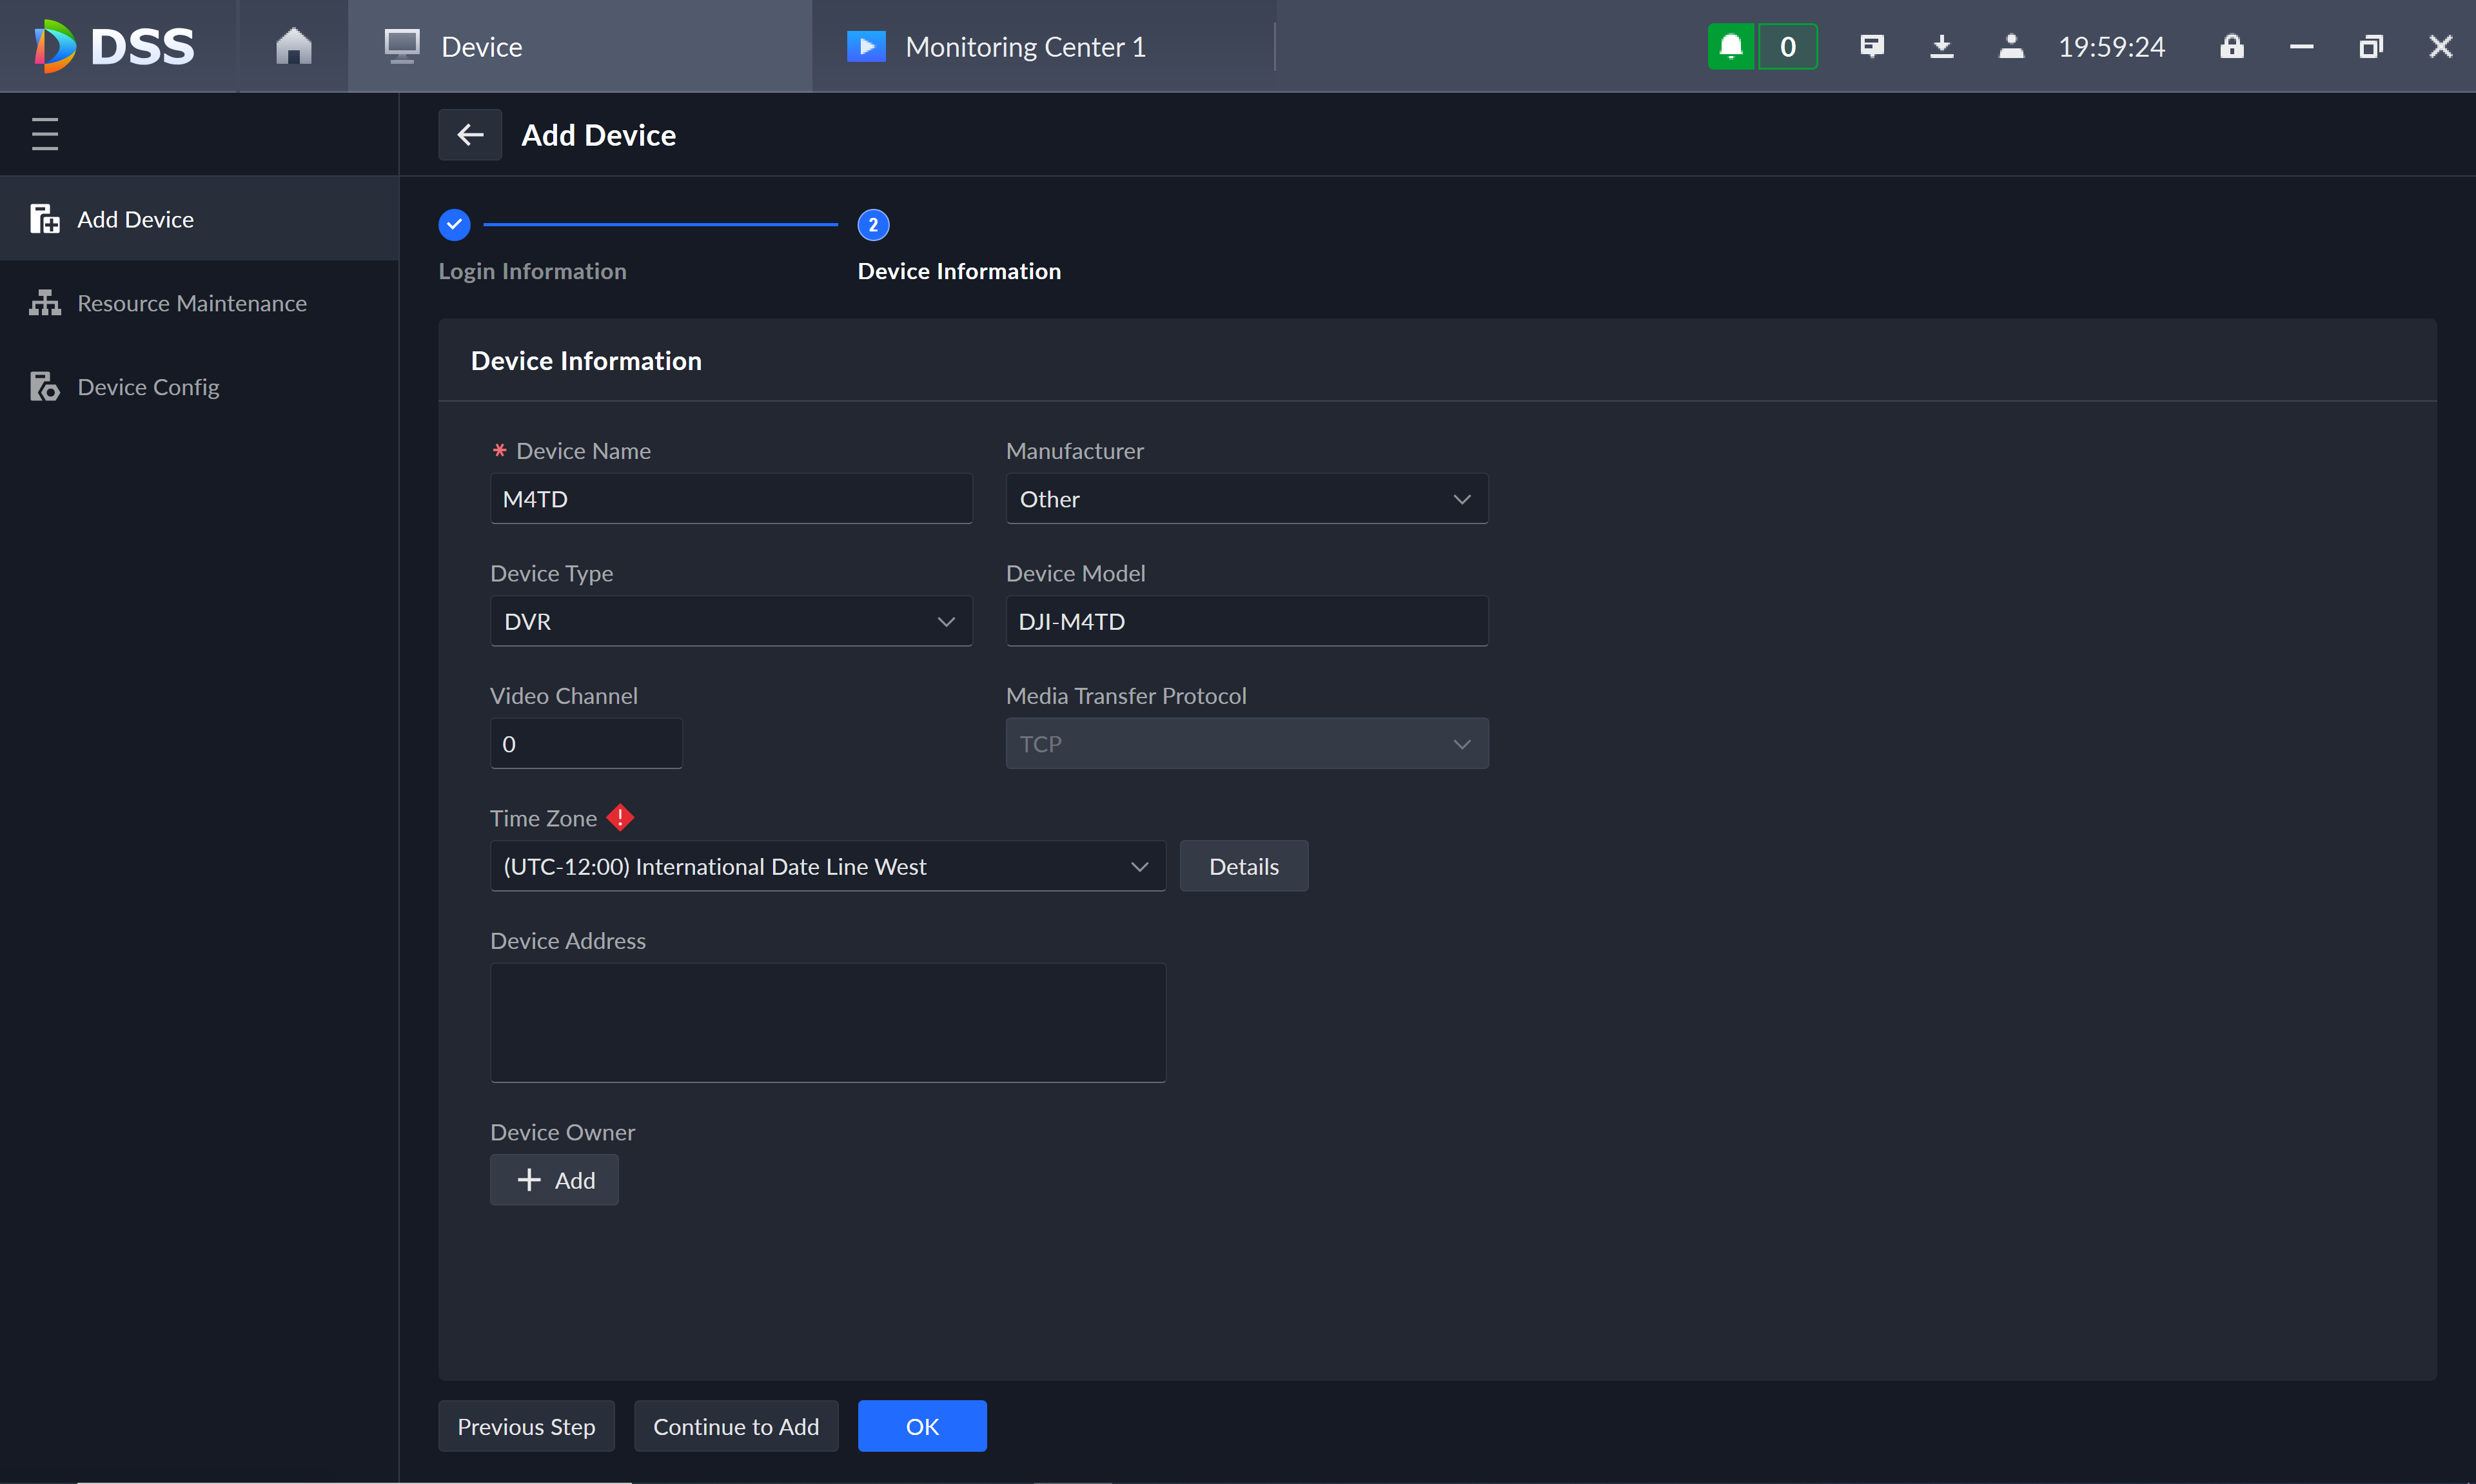Add a device owner
Image resolution: width=2476 pixels, height=1484 pixels.
tap(554, 1180)
